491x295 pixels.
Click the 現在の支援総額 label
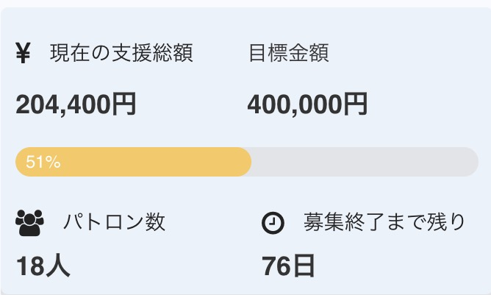pyautogui.click(x=121, y=54)
